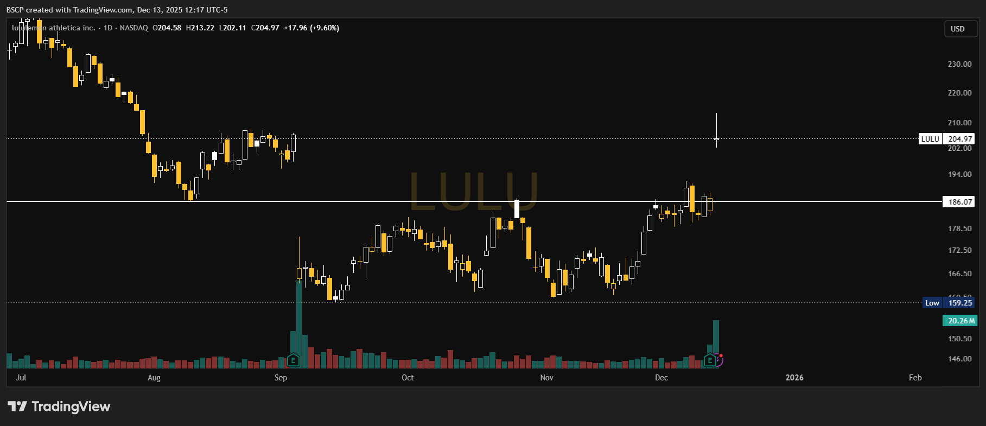Click the Feb label on time axis

click(915, 378)
